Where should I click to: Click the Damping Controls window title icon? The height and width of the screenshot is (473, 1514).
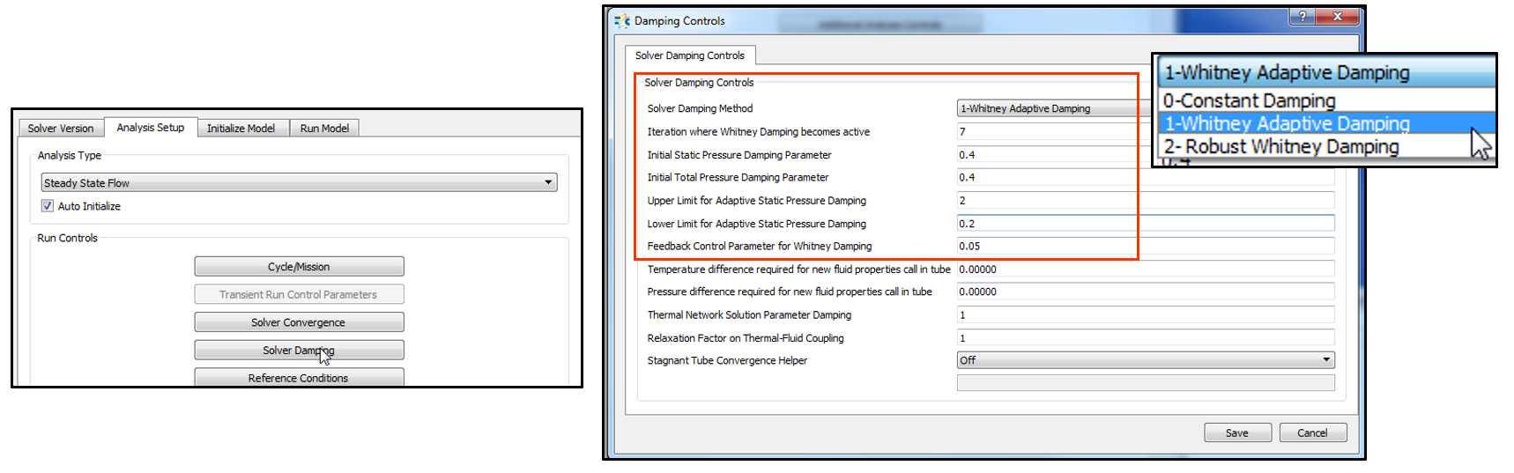click(x=622, y=21)
